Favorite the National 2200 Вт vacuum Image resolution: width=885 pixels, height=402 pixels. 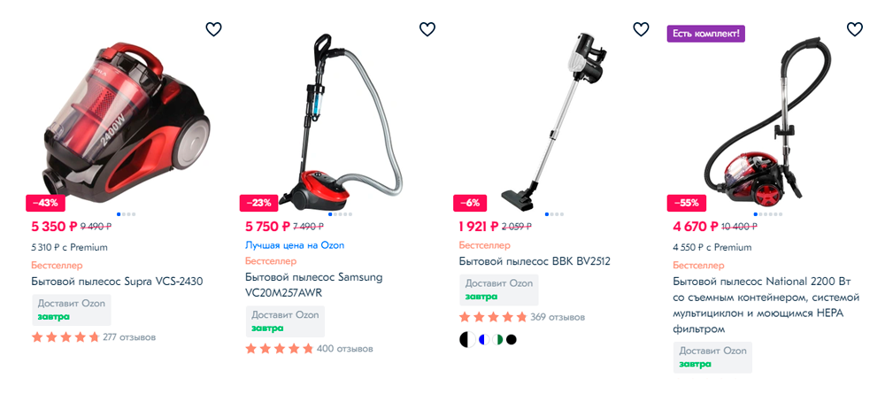coord(855,29)
